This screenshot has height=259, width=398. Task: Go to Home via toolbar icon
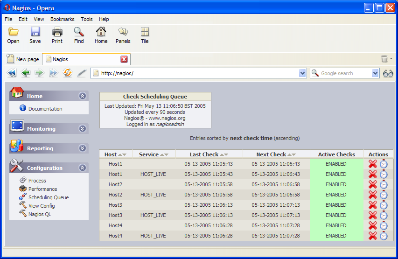pos(101,32)
